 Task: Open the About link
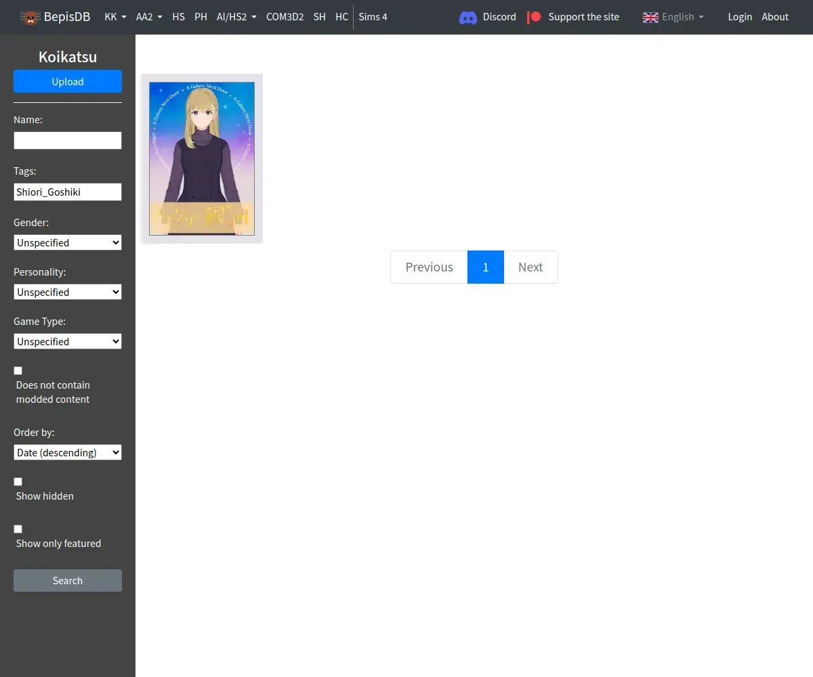pyautogui.click(x=775, y=17)
